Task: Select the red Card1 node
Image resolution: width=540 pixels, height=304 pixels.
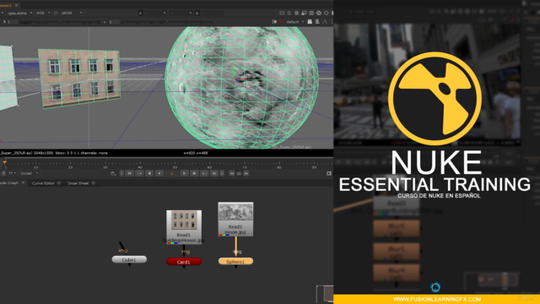Action: [x=184, y=262]
